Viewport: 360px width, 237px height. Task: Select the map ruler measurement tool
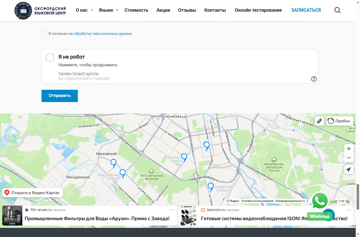point(319,121)
